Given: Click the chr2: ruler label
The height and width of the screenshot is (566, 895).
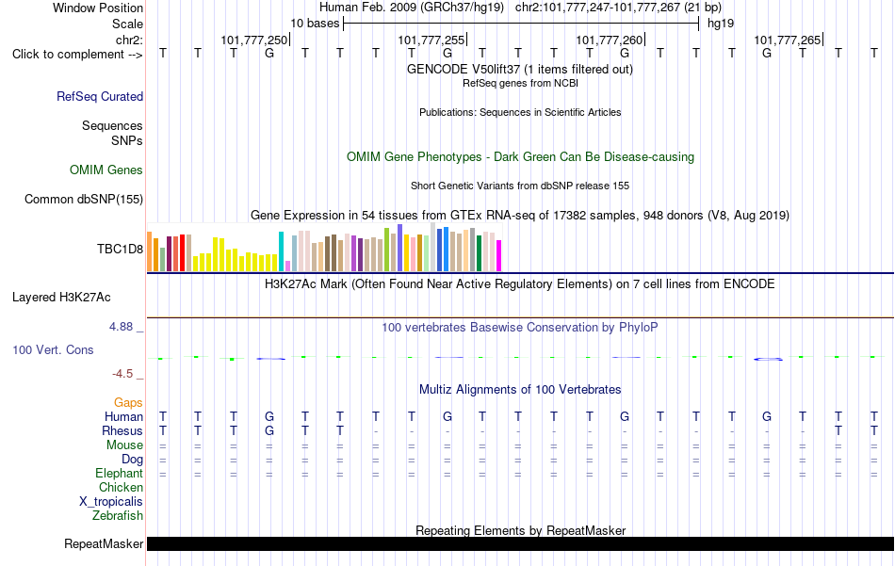Looking at the screenshot, I should pos(129,40).
